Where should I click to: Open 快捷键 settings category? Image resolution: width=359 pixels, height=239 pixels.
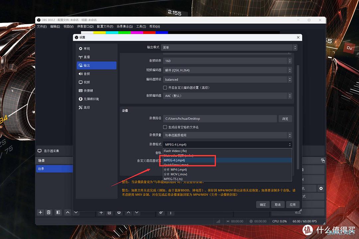point(96,91)
